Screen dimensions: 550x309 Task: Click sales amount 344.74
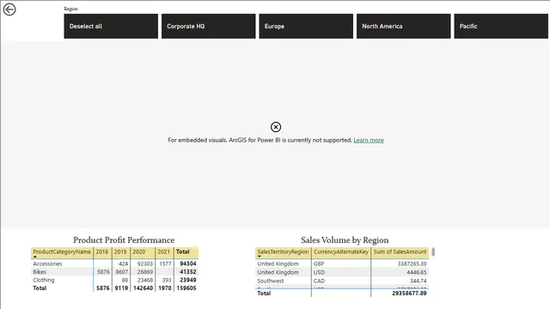pyautogui.click(x=419, y=281)
